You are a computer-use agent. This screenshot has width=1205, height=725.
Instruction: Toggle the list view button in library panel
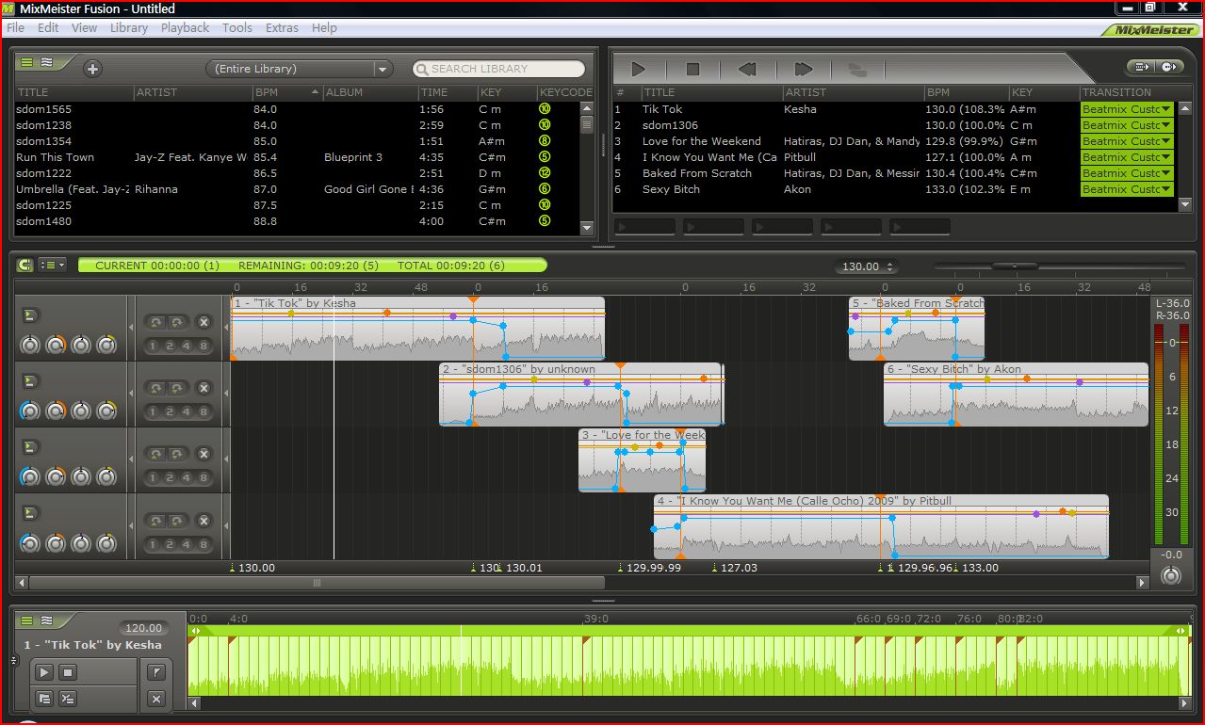[x=26, y=62]
